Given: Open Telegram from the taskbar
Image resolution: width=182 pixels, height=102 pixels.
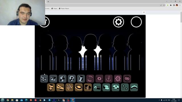Looking at the screenshot, I should point(49,100).
